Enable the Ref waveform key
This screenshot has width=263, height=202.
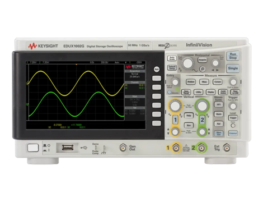click(x=219, y=123)
